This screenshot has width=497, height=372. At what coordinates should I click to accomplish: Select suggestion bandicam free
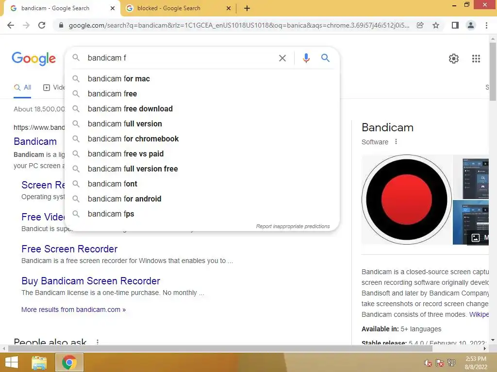pyautogui.click(x=202, y=93)
